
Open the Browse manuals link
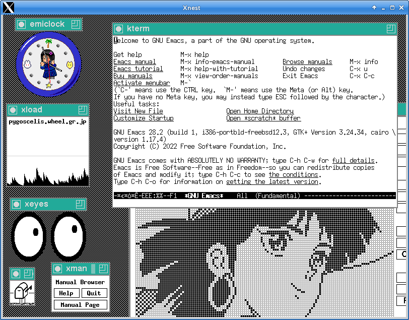click(x=307, y=62)
